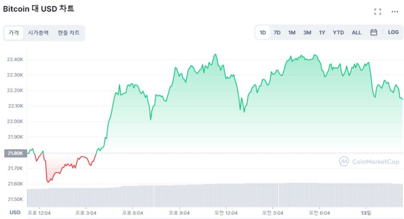Show the ALL time range

[357, 32]
